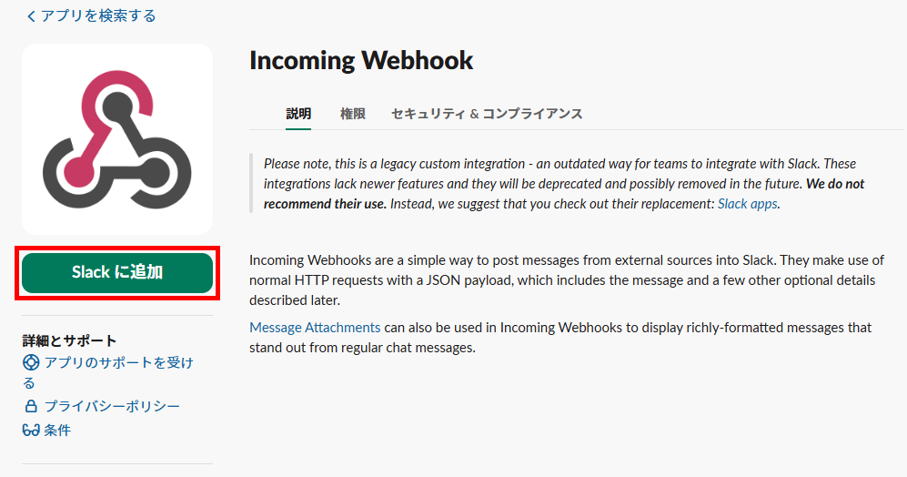Open the 条件 terms link
The image size is (907, 477).
pyautogui.click(x=57, y=430)
